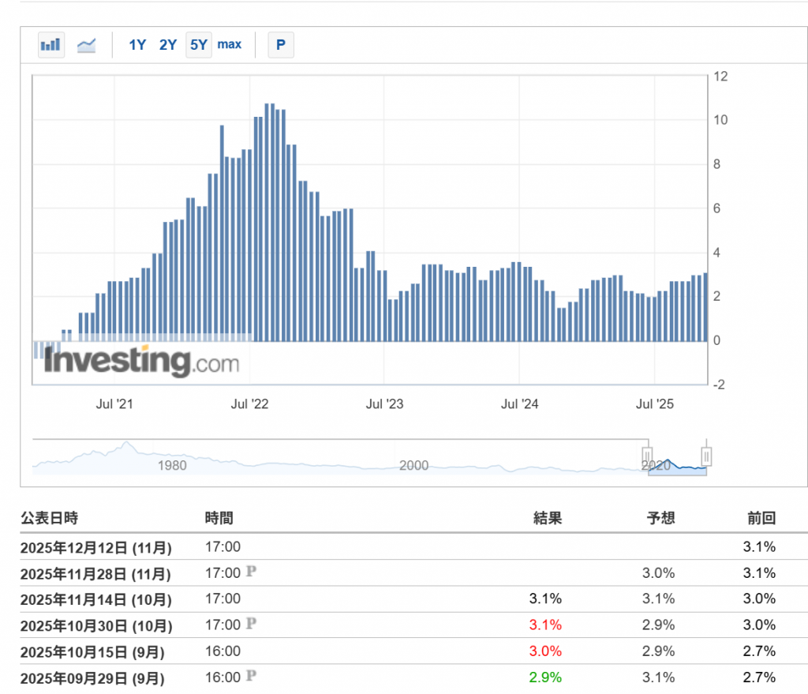This screenshot has width=808, height=694.
Task: Click the P icon in the 10月30日 row
Action: (251, 625)
